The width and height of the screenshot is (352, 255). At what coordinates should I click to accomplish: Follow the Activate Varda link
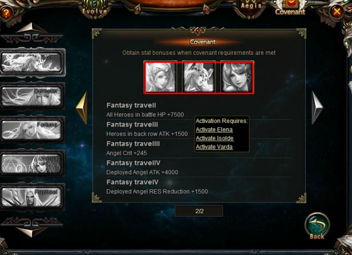(214, 147)
